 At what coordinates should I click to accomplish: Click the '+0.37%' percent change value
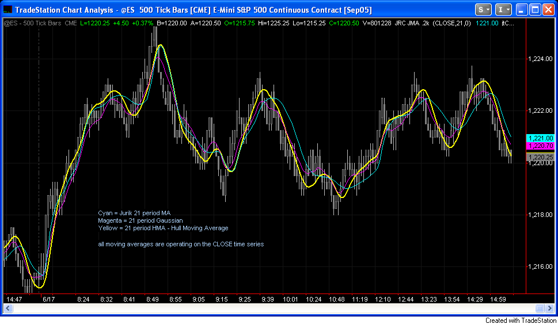point(142,23)
